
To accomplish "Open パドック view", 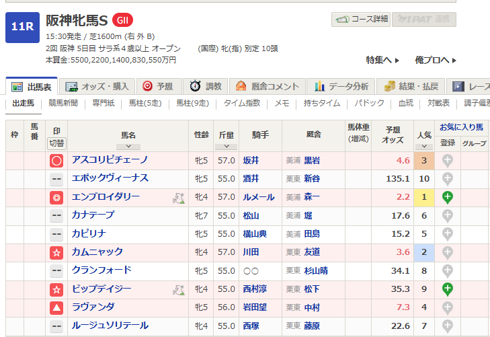I will point(369,103).
